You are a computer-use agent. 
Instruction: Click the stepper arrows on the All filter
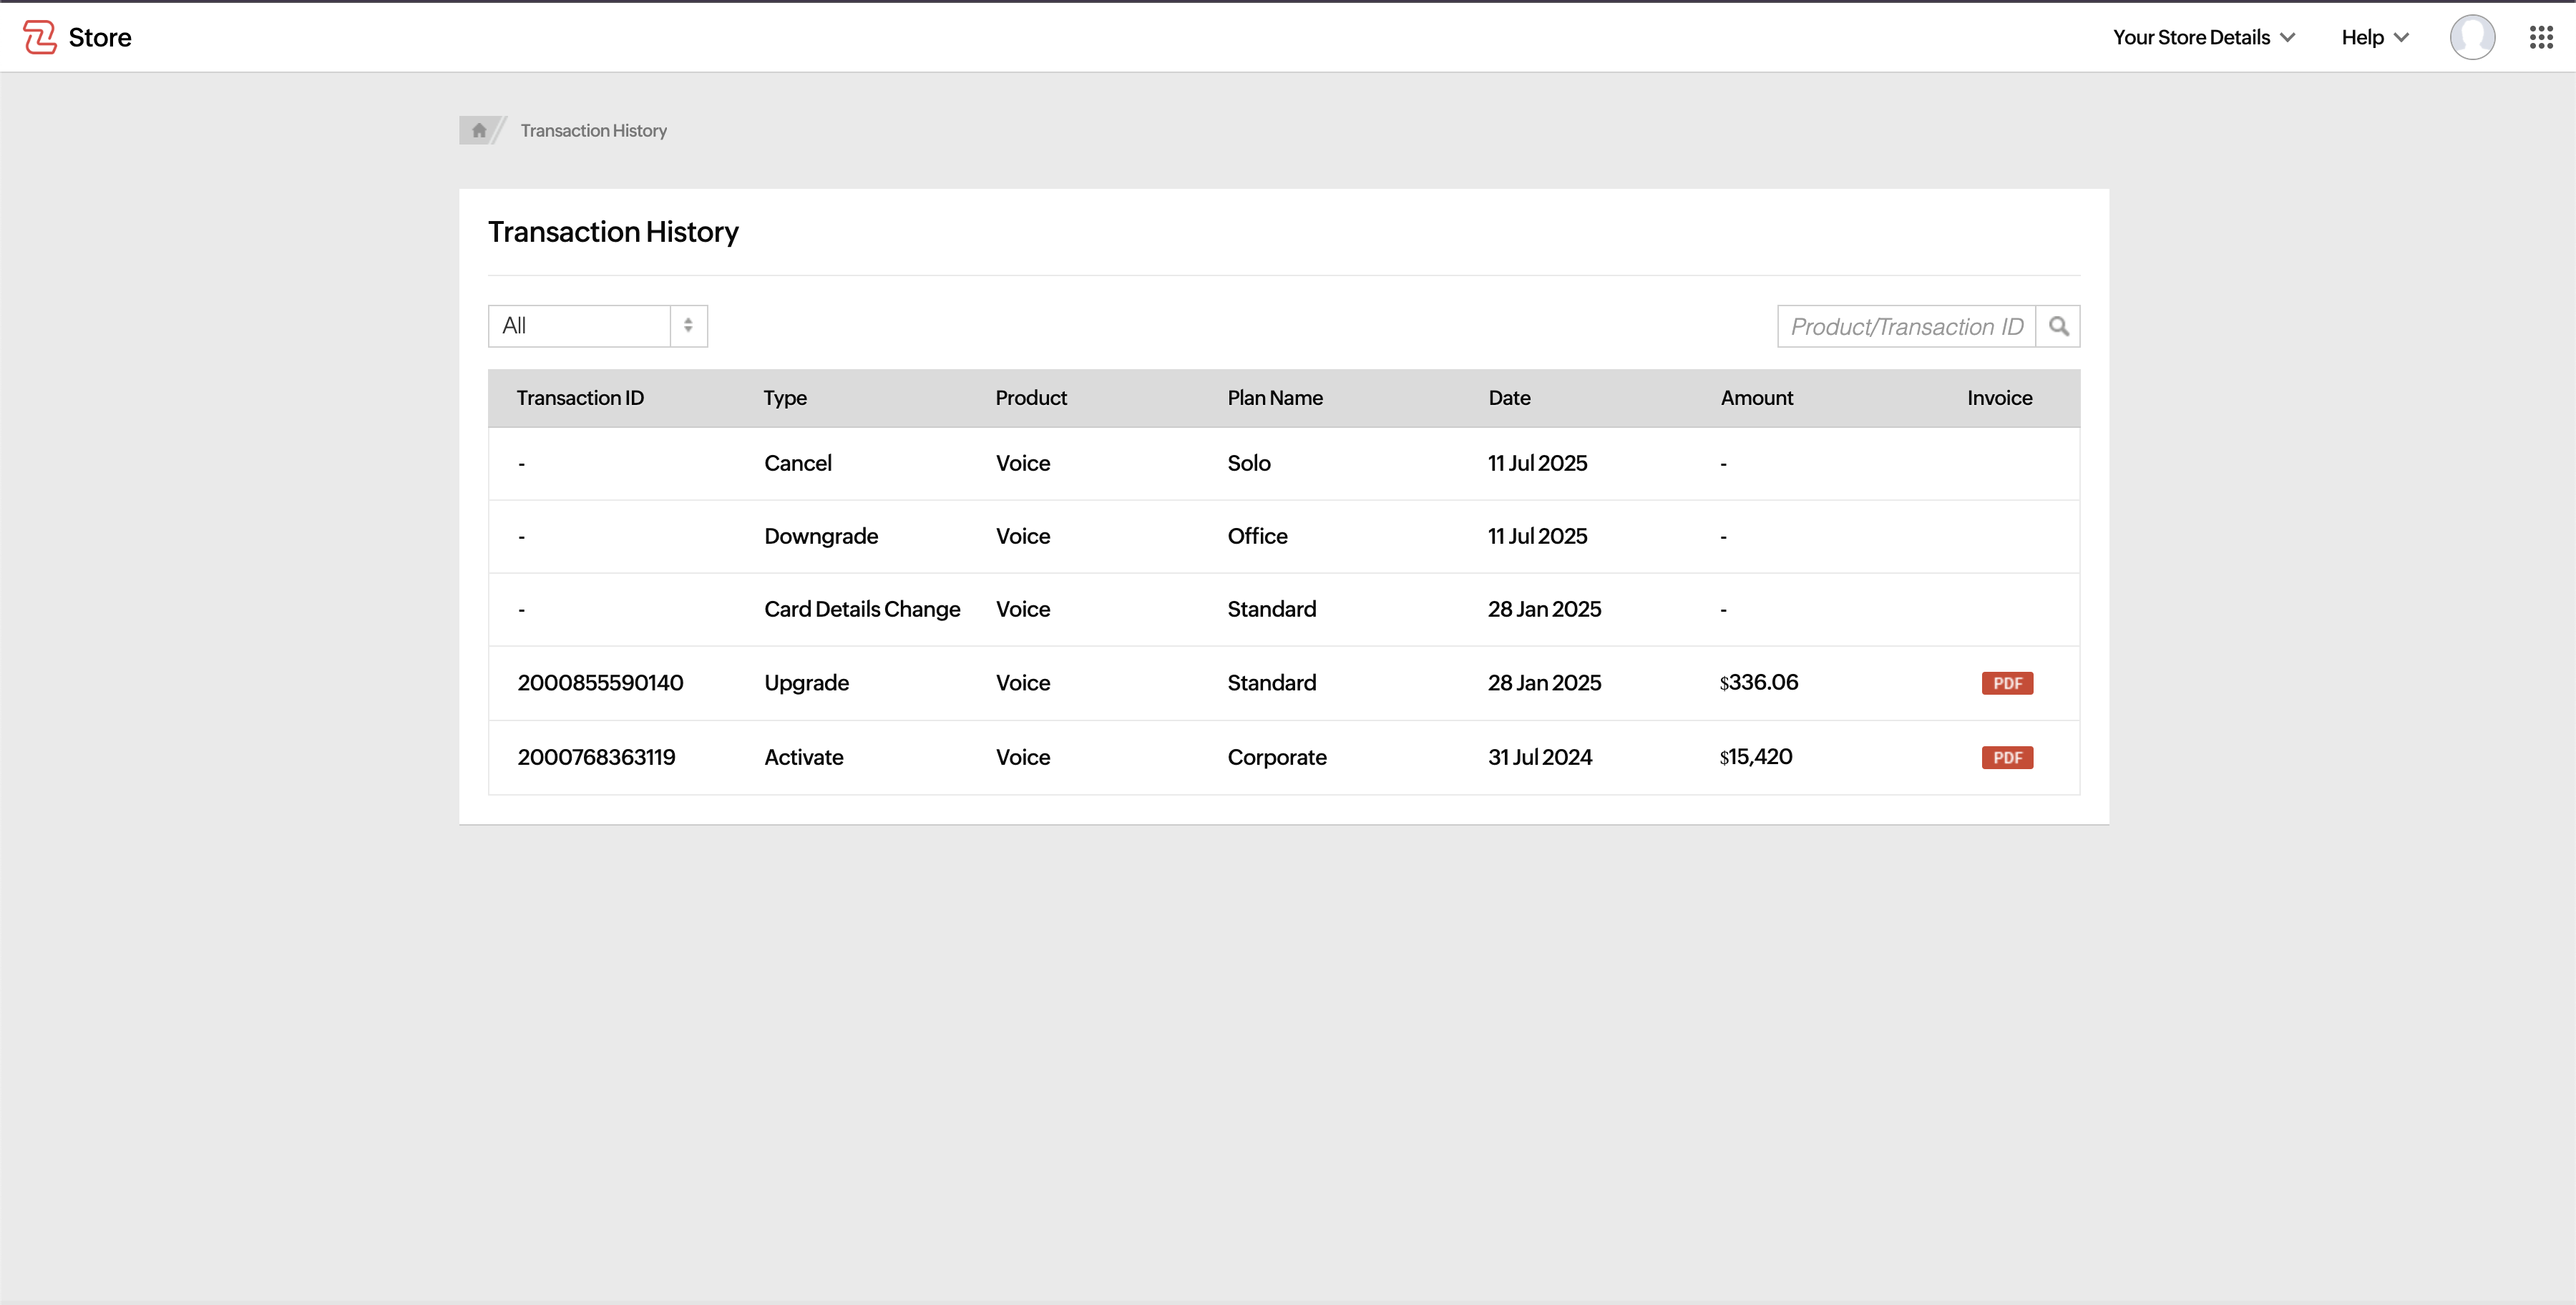click(x=688, y=326)
